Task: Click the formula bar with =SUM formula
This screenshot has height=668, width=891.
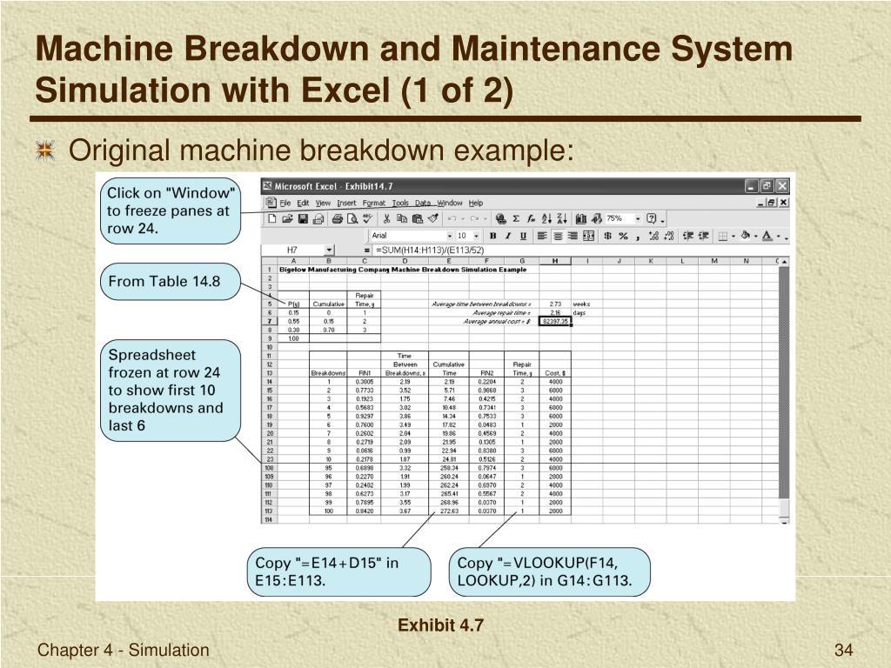Action: pyautogui.click(x=579, y=250)
